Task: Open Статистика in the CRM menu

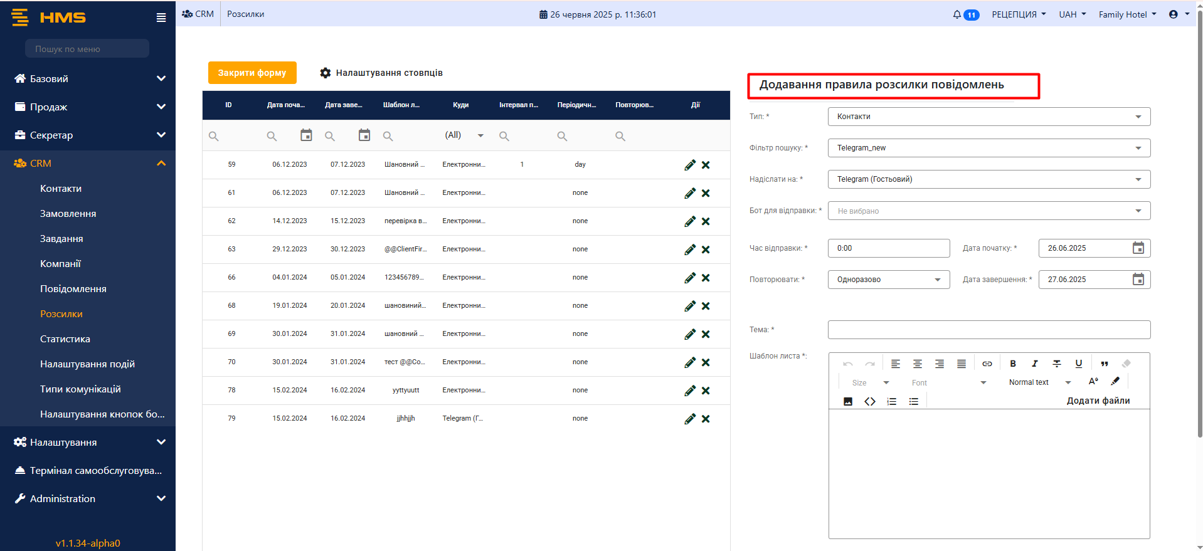Action: [65, 339]
